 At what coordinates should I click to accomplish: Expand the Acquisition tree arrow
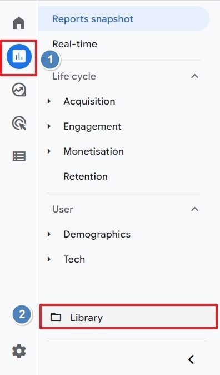click(x=49, y=101)
